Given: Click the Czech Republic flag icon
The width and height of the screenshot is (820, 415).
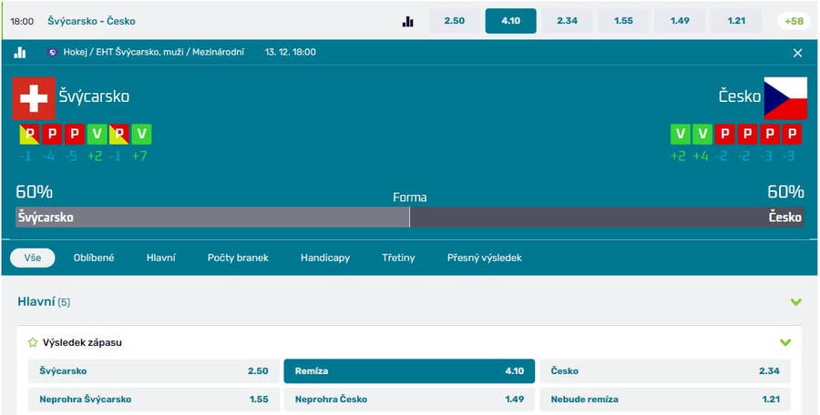Looking at the screenshot, I should (x=784, y=97).
